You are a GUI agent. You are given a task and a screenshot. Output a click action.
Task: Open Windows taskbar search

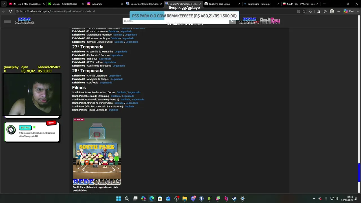(x=127, y=198)
